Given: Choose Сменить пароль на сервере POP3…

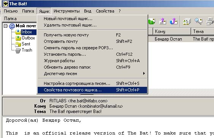Looking at the screenshot, I should (x=92, y=48).
